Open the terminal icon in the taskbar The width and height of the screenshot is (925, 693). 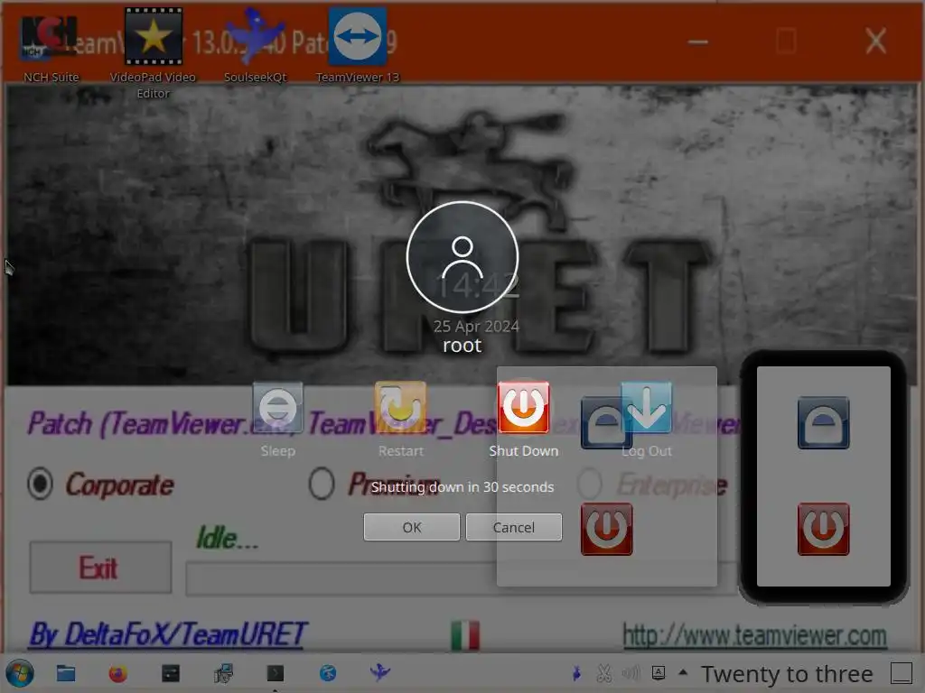coord(276,673)
